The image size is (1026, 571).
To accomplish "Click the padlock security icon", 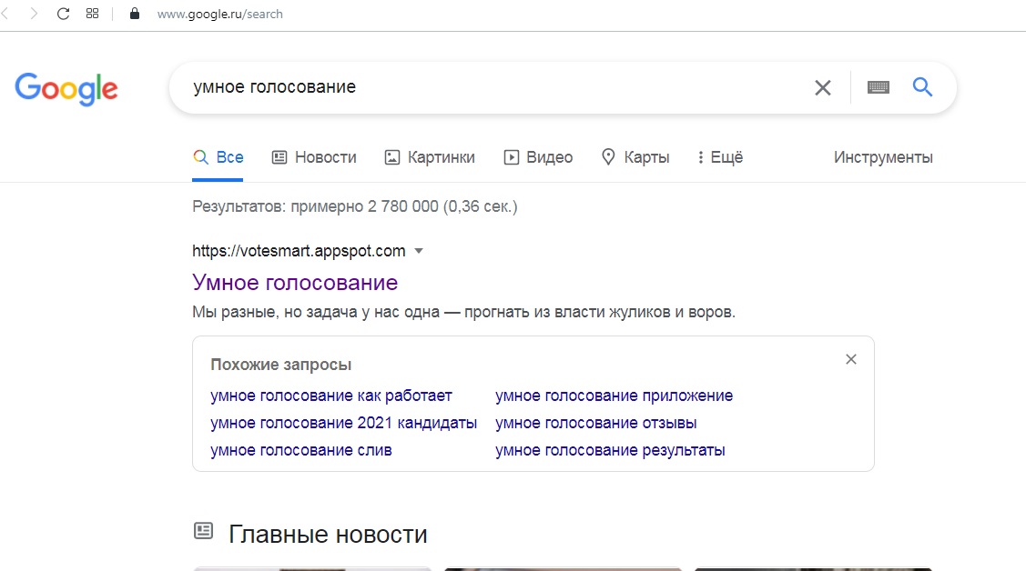I will click(135, 14).
